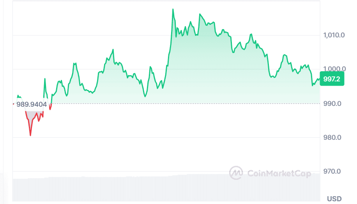Image resolution: width=357 pixels, height=204 pixels.
Task: Click the green 997.2 current price tag
Action: coord(332,79)
